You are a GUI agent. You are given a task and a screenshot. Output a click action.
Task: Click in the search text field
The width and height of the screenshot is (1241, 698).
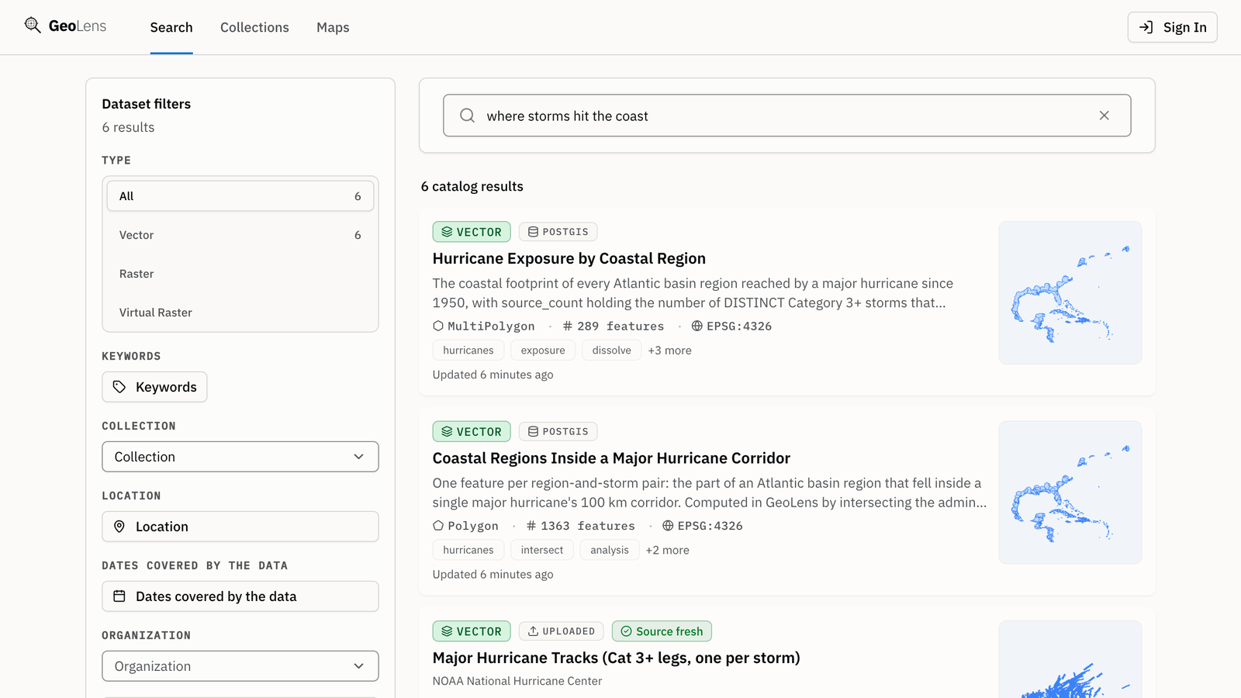point(787,116)
